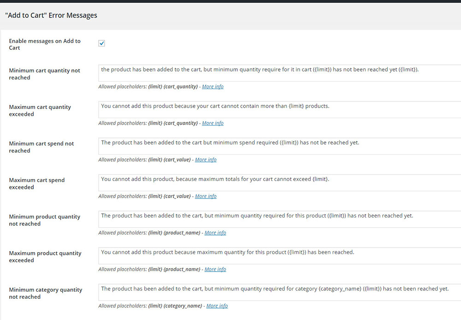Select the Minimum product quantity not reached field
This screenshot has width=461, height=320.
pos(279,219)
